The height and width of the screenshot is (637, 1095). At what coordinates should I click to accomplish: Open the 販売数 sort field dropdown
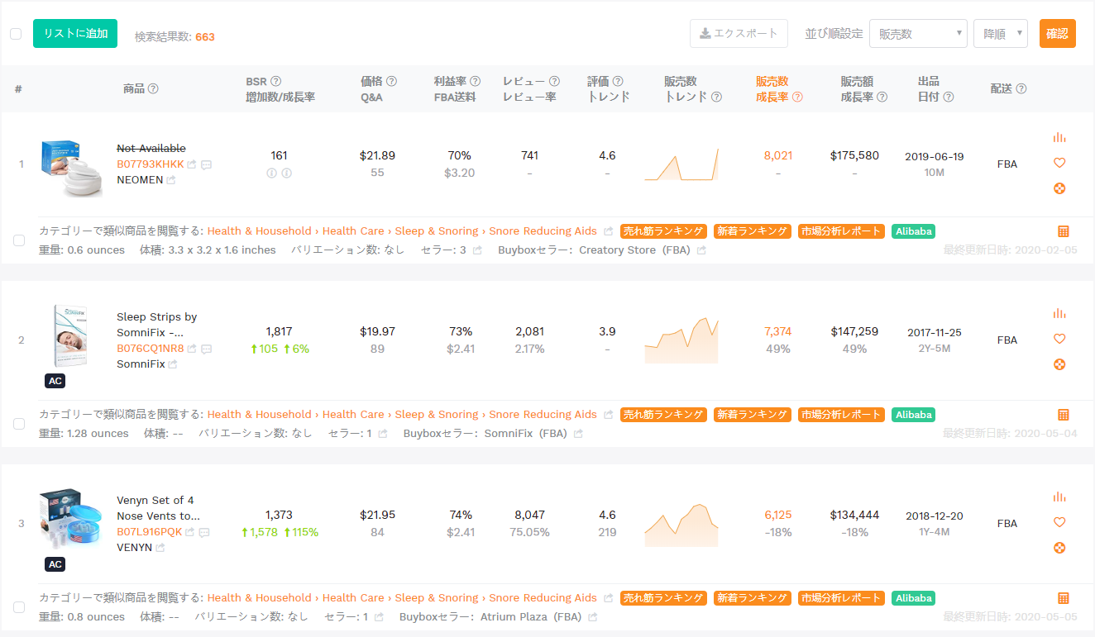pos(918,34)
